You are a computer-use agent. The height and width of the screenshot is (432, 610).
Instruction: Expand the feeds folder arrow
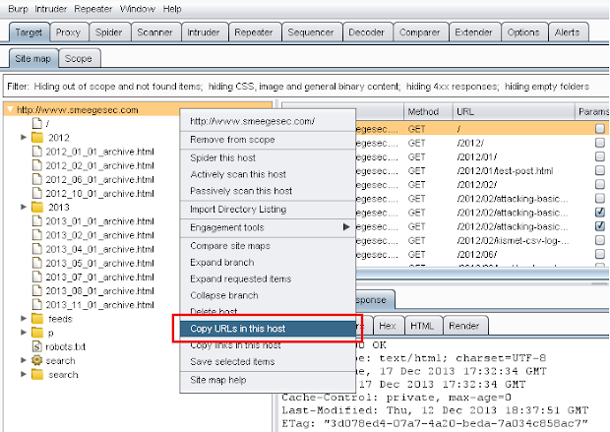click(24, 319)
